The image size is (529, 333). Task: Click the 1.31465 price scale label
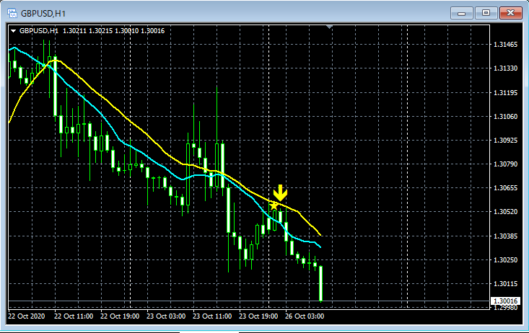[505, 45]
